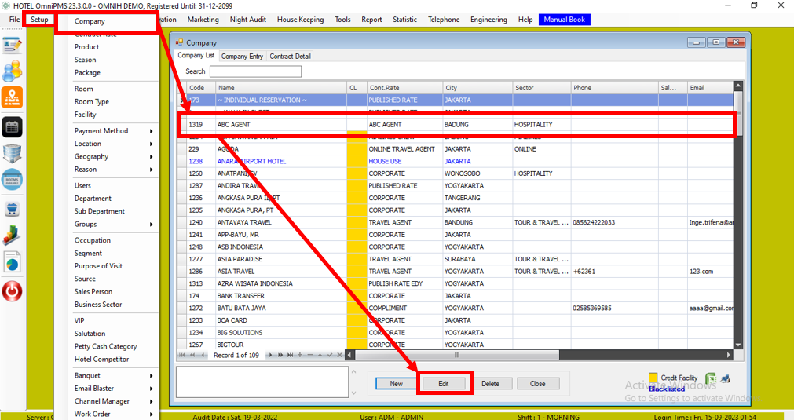794x420 pixels.
Task: Click the Edit button
Action: pos(444,384)
